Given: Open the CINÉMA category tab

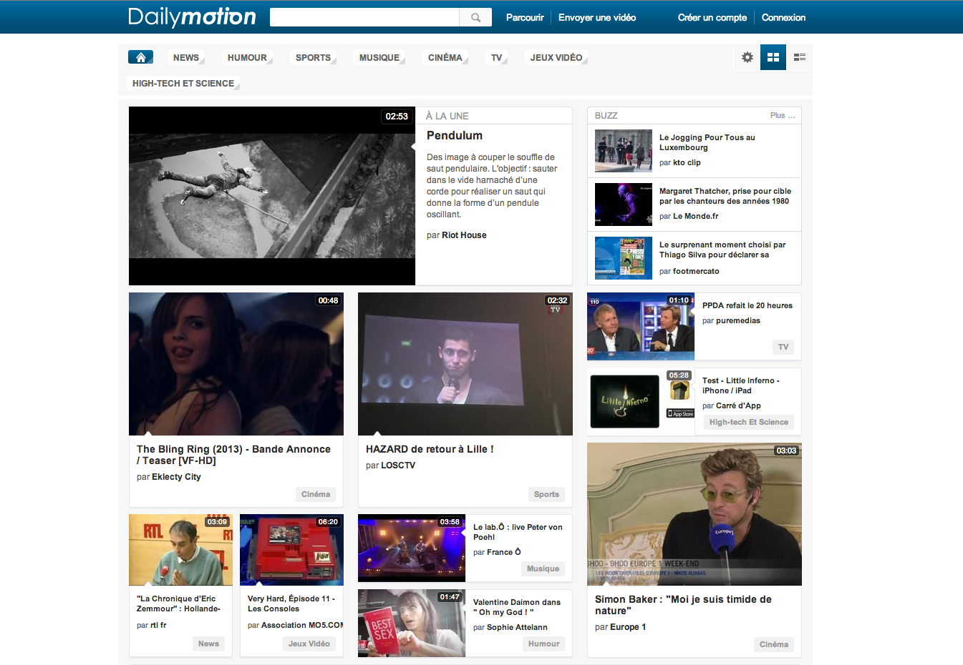Looking at the screenshot, I should click(445, 57).
